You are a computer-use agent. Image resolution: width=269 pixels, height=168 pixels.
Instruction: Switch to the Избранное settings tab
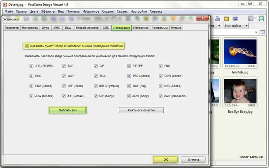click(141, 28)
